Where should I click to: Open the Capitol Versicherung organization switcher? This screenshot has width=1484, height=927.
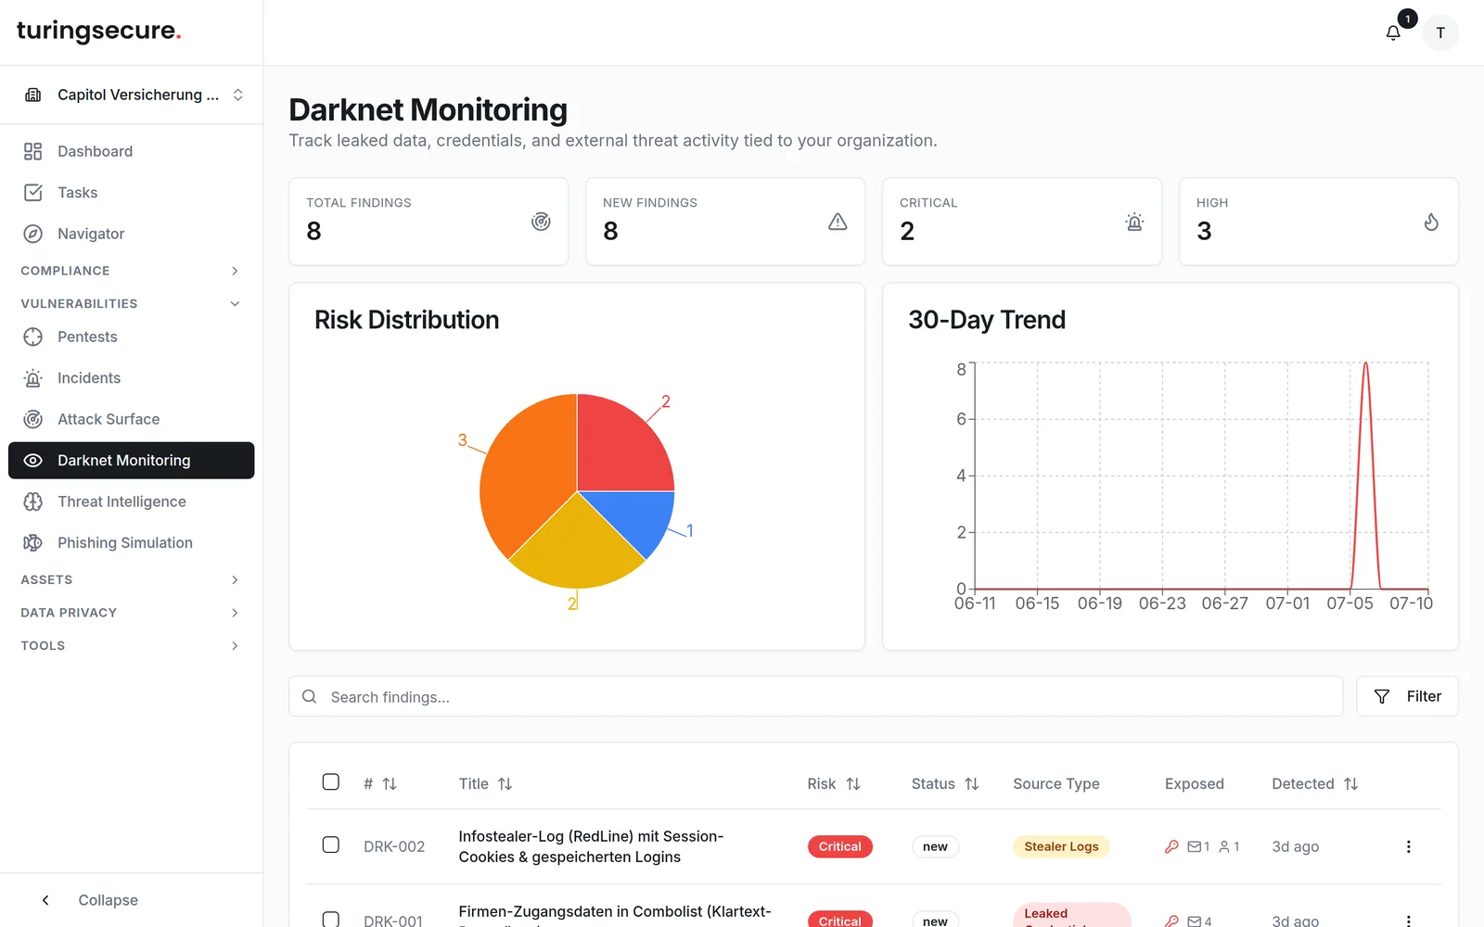point(132,95)
